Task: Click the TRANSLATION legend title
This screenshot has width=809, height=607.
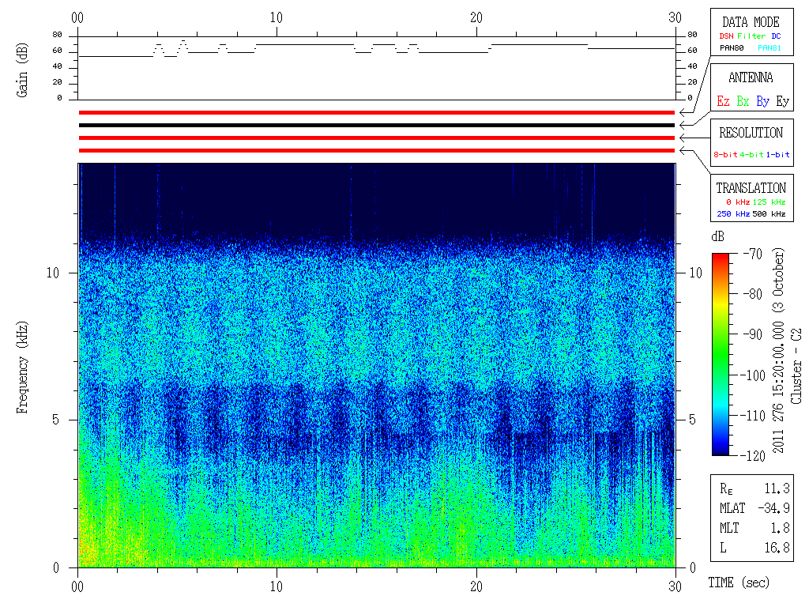Action: click(x=751, y=188)
